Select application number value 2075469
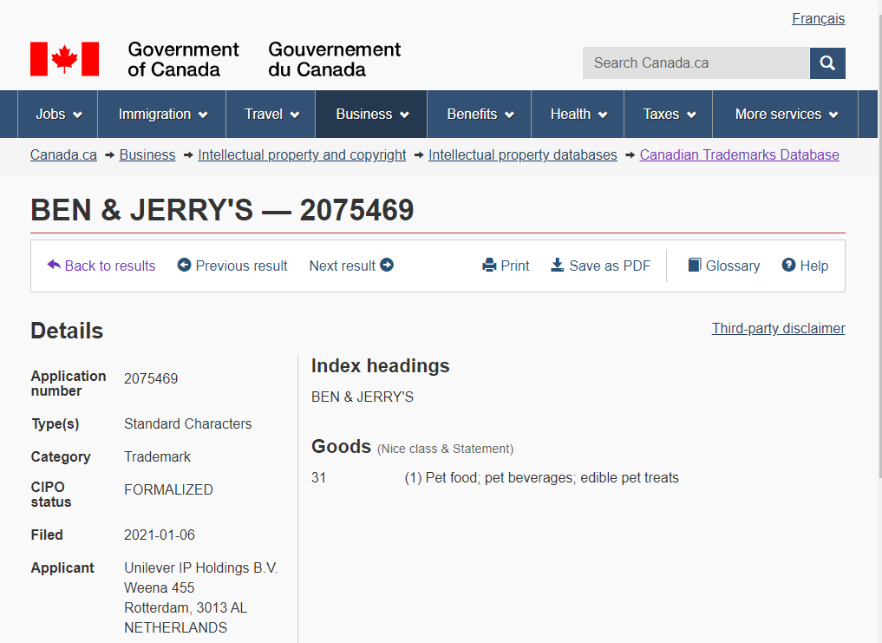Viewport: 882px width, 643px height. click(151, 379)
